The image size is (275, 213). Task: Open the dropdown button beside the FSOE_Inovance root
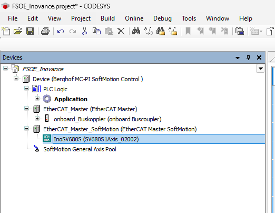click(261, 69)
